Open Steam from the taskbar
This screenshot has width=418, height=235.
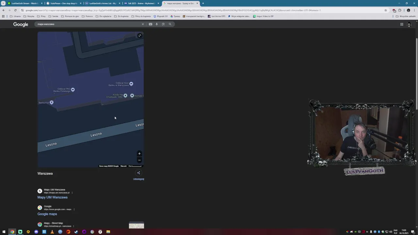coord(76,232)
